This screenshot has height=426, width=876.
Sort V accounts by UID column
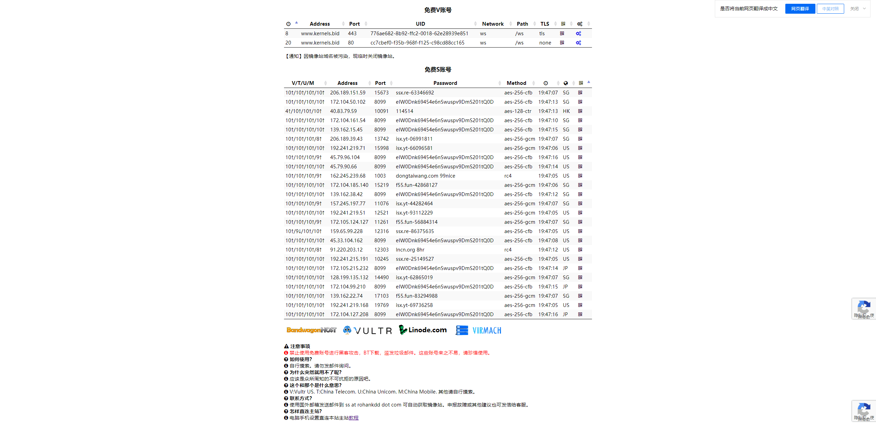pos(420,24)
